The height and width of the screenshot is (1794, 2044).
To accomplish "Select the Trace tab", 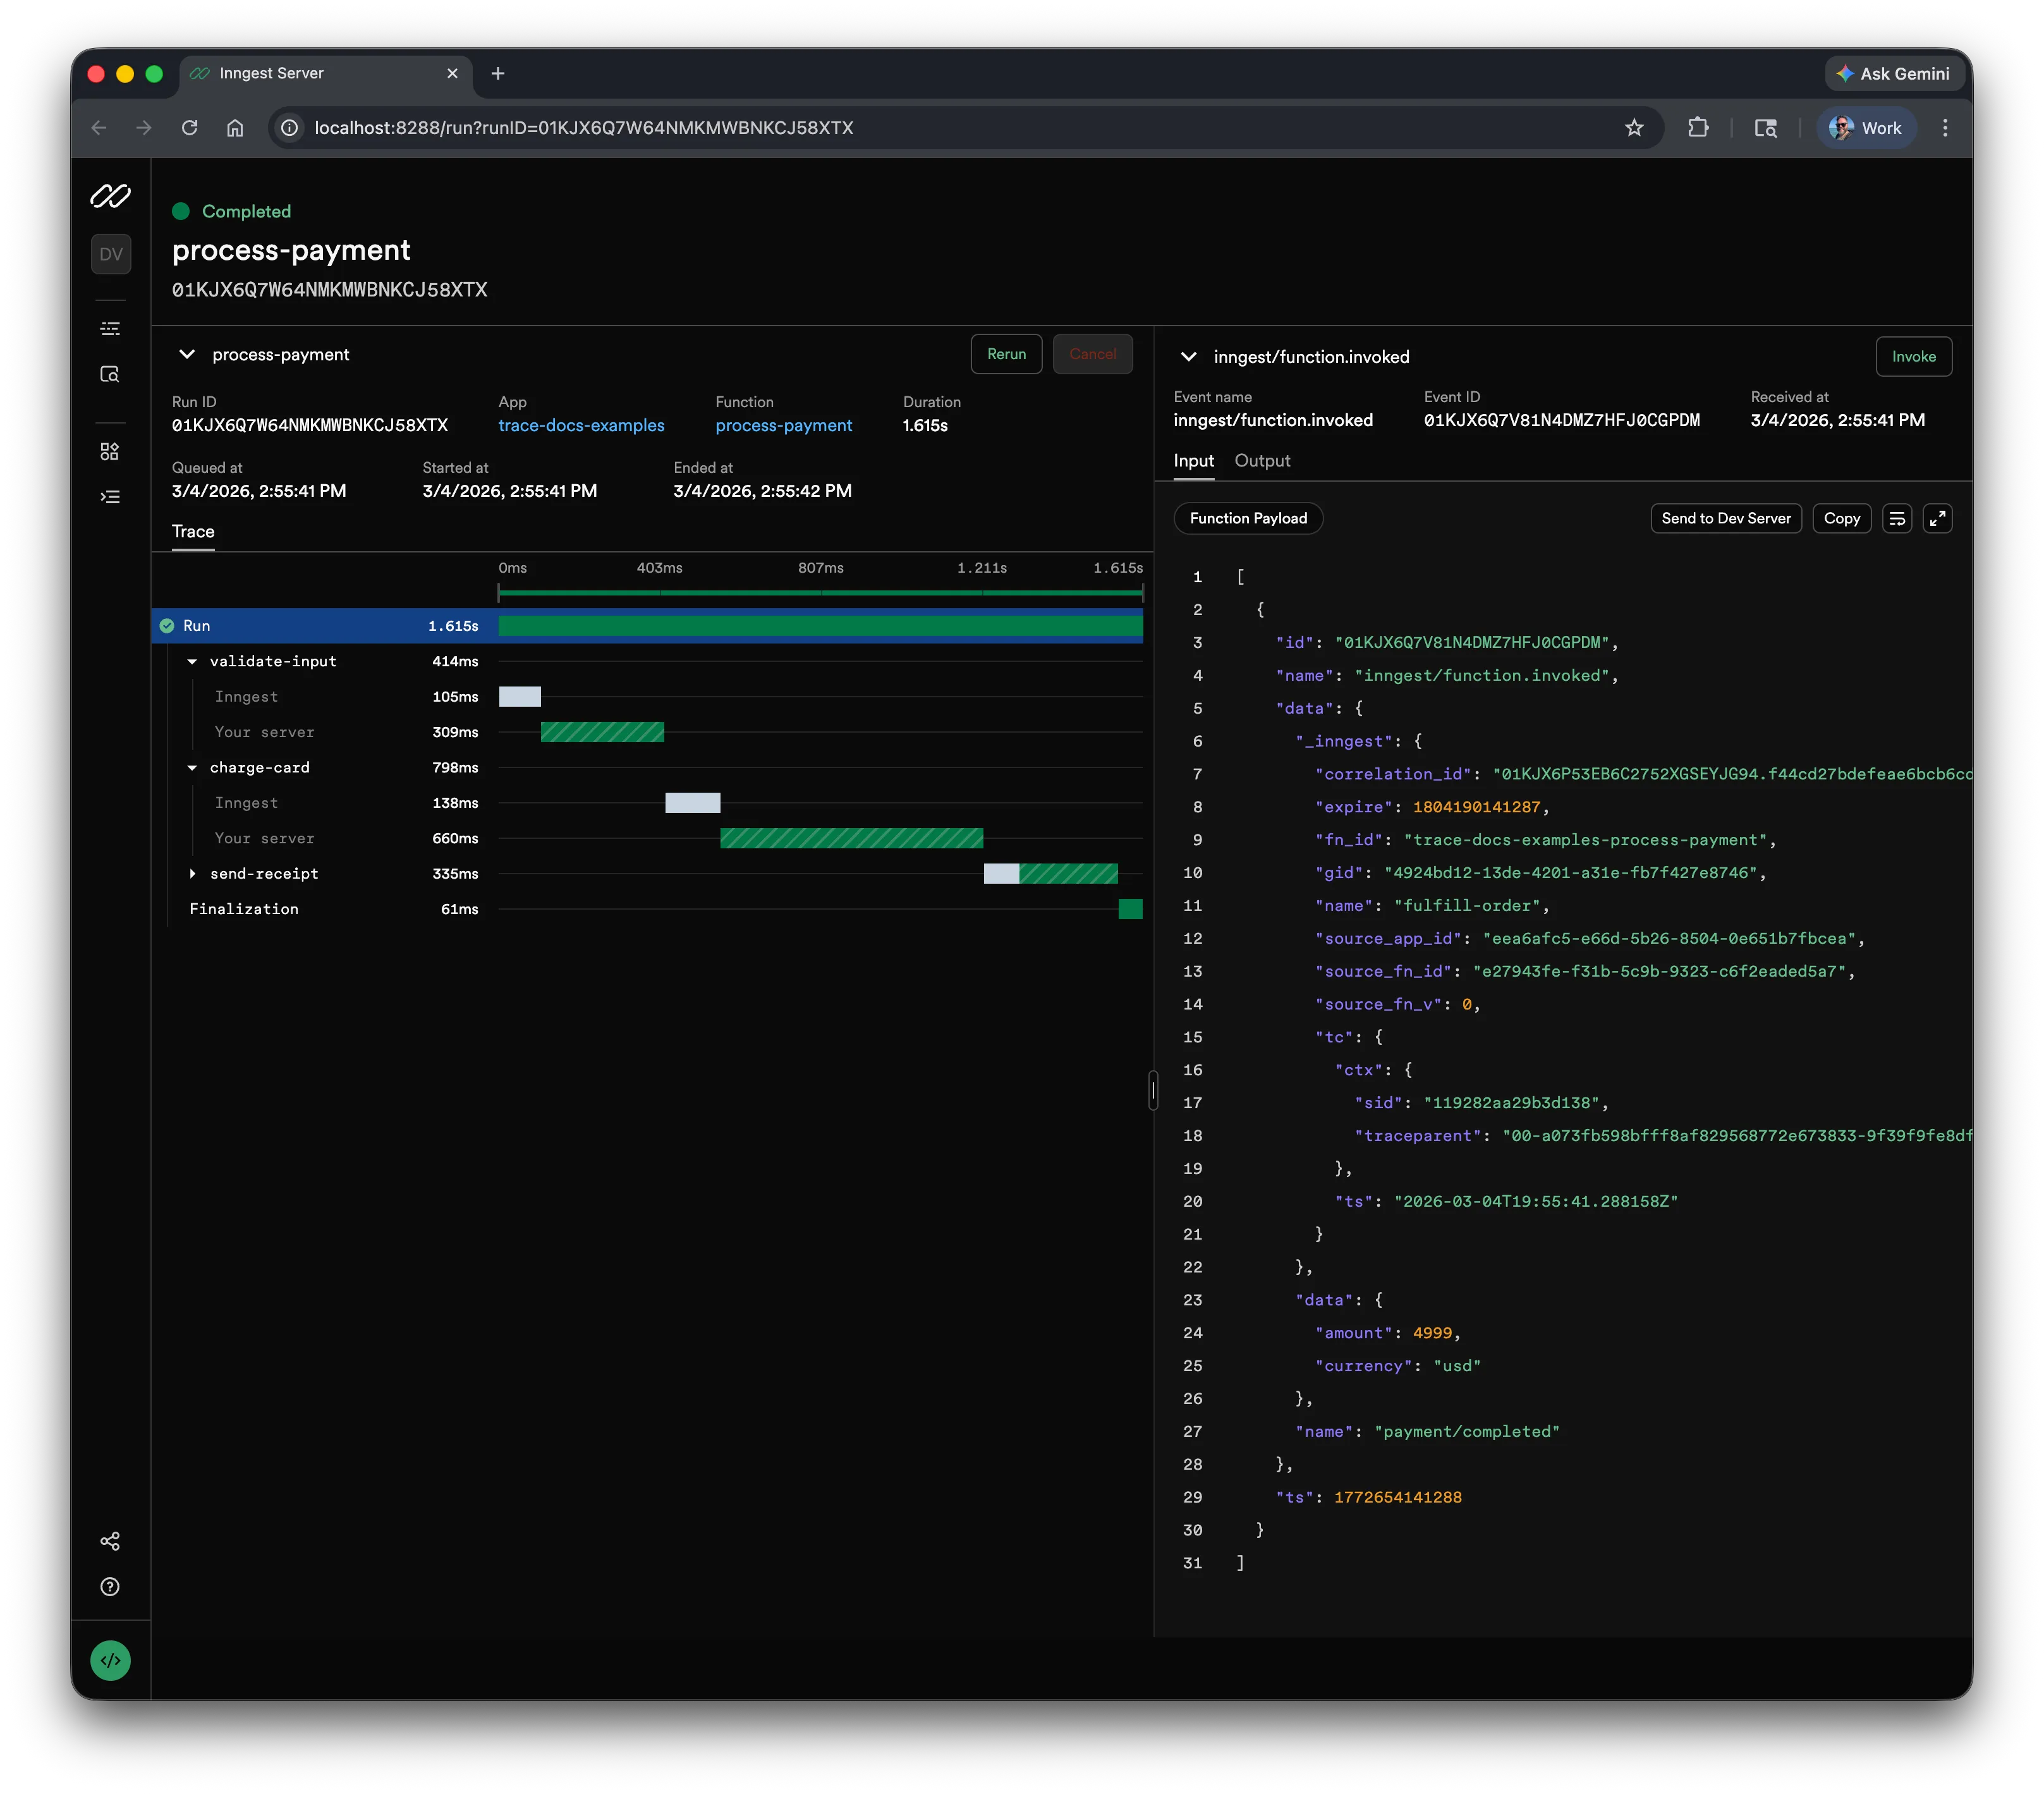I will 193,532.
